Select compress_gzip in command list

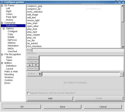35,6
